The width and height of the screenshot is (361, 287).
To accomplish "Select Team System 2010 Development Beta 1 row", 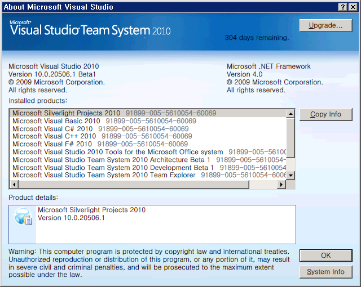I will 148,167.
